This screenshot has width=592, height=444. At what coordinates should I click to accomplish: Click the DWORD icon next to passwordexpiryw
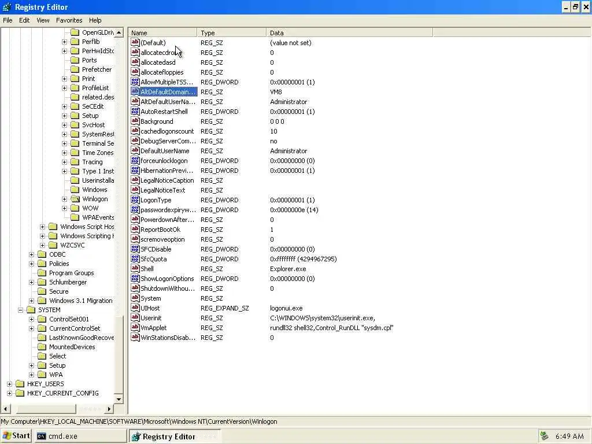(135, 209)
